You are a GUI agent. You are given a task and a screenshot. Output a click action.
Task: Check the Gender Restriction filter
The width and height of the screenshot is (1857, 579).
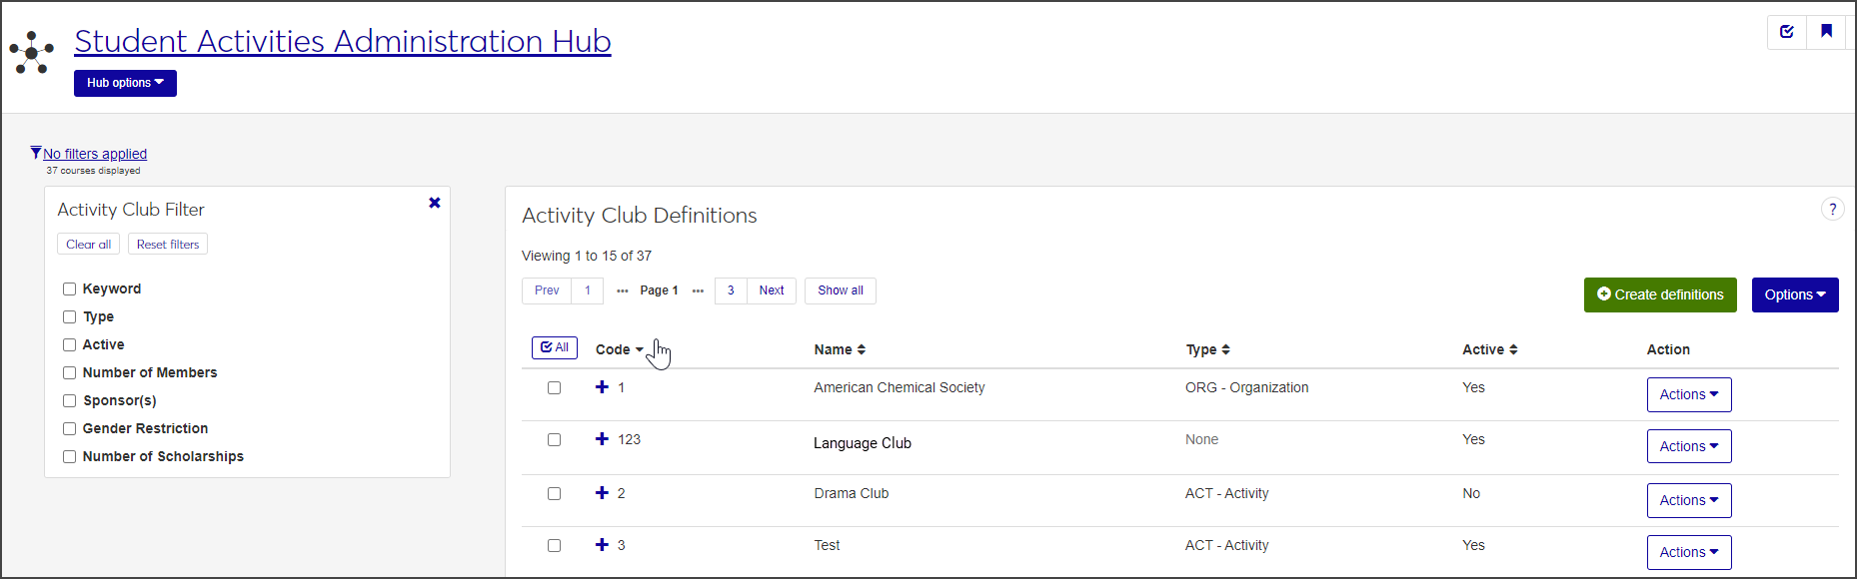click(x=70, y=428)
